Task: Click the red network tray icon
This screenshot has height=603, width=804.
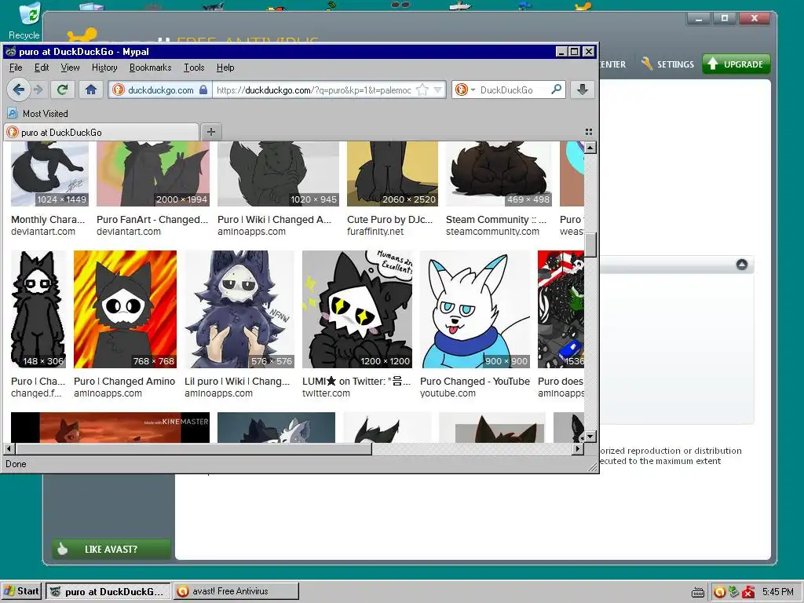Action: point(748,592)
